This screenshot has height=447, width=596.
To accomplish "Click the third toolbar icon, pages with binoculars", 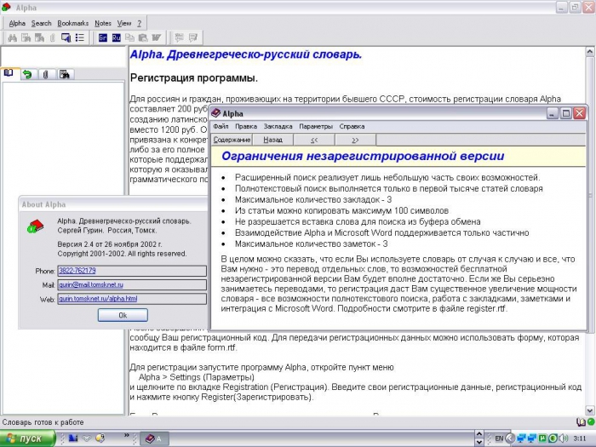I will pyautogui.click(x=39, y=37).
